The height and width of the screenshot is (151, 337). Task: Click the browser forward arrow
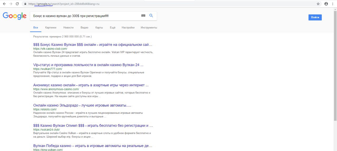point(11,4)
